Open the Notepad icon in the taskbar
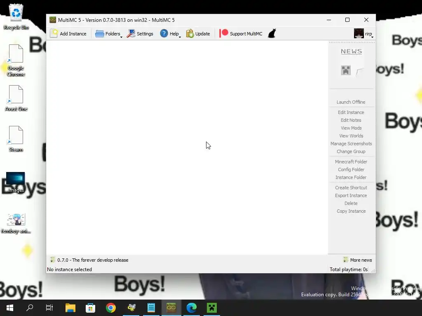 coord(151,308)
